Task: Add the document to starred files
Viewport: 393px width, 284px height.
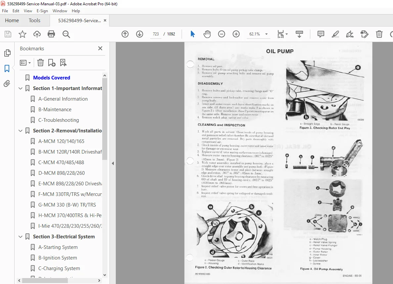Action: pyautogui.click(x=22, y=34)
